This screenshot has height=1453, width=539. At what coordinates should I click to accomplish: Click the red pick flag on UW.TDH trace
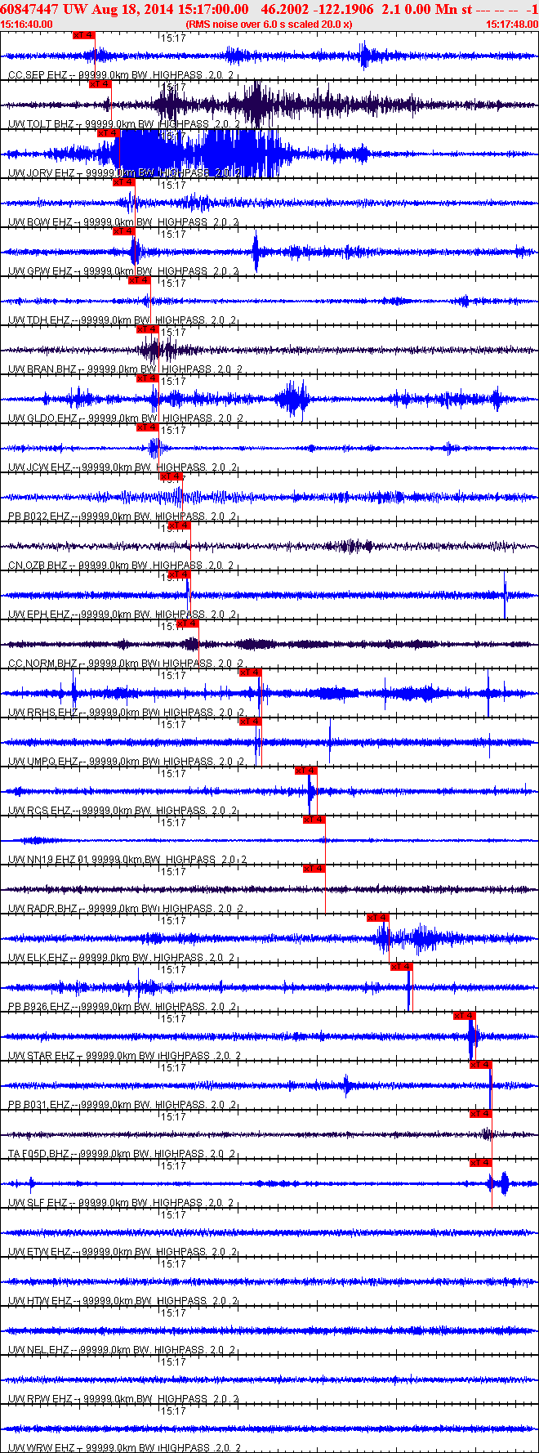(140, 280)
